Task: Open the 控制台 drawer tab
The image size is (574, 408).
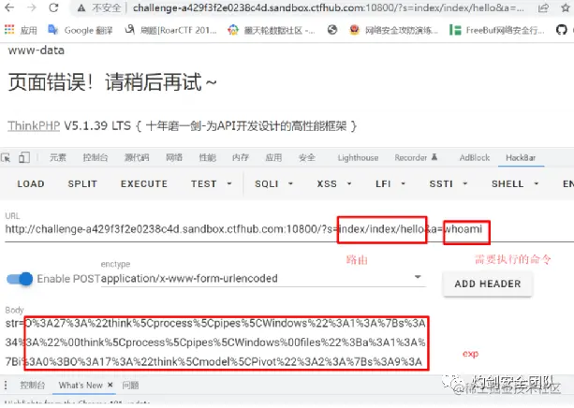Action: [32, 385]
